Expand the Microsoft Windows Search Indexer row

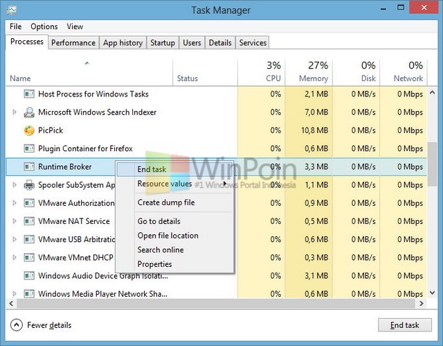coord(15,112)
